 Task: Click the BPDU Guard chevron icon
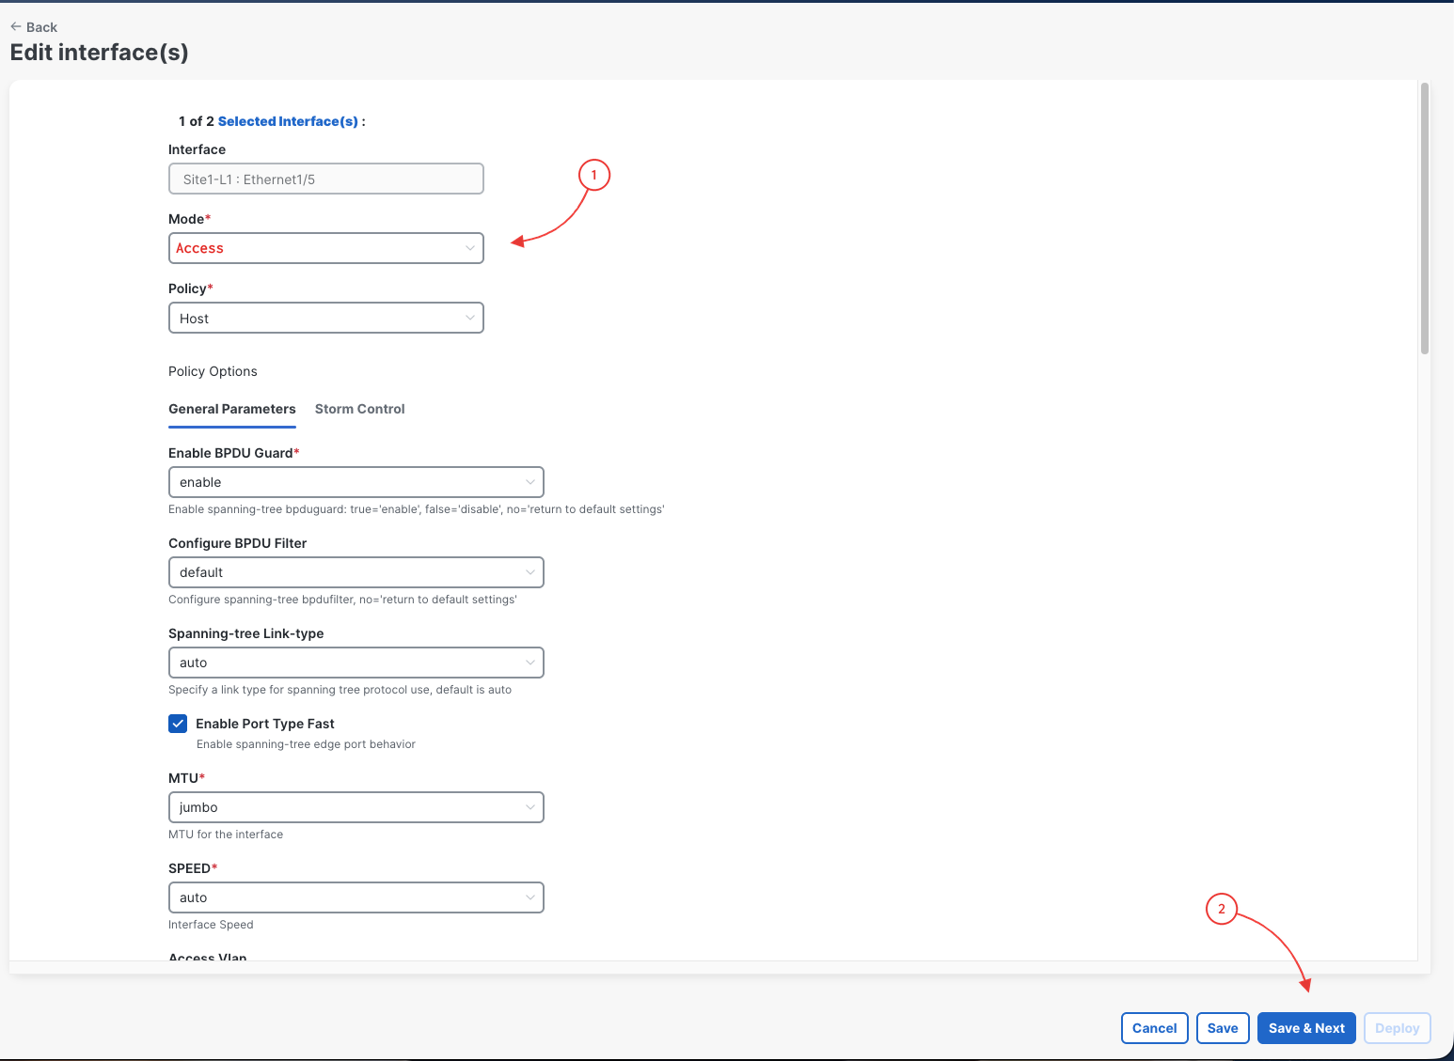pos(529,482)
